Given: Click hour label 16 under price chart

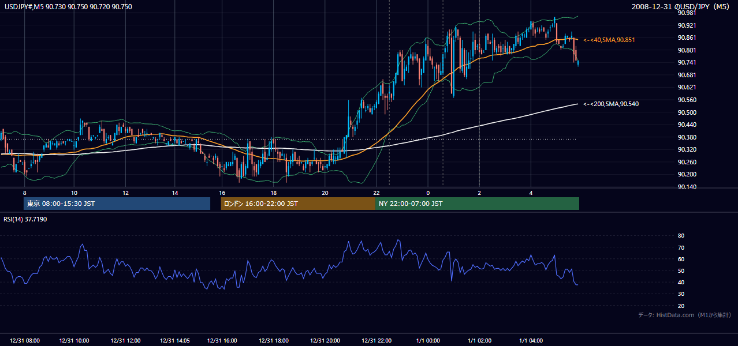Looking at the screenshot, I should click(222, 193).
